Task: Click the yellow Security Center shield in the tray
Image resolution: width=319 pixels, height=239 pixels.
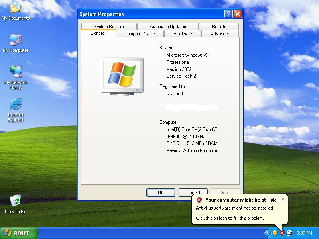Action: pyautogui.click(x=274, y=233)
